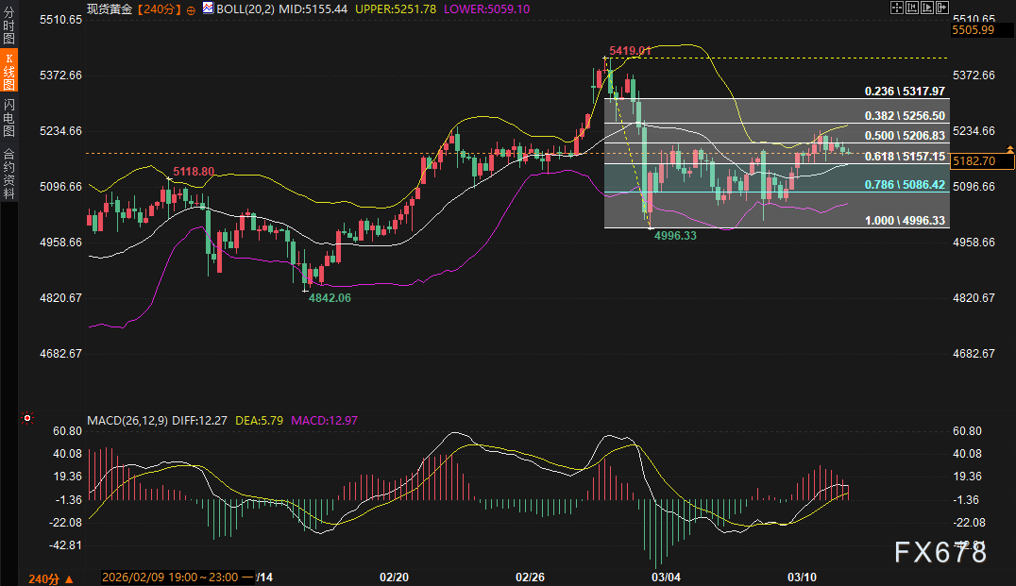Open the 分时图 sidebar tab
This screenshot has height=586, width=1016.
pos(8,25)
